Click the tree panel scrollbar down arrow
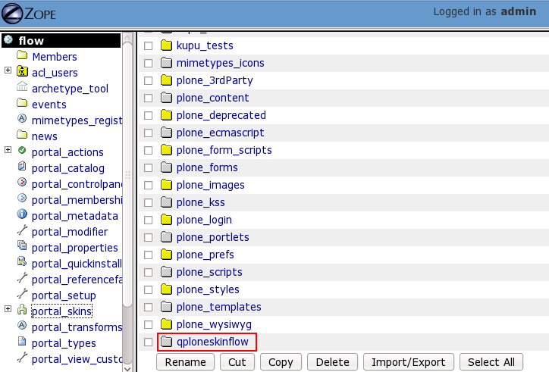Viewport: 549px width, 372px height. [x=127, y=368]
